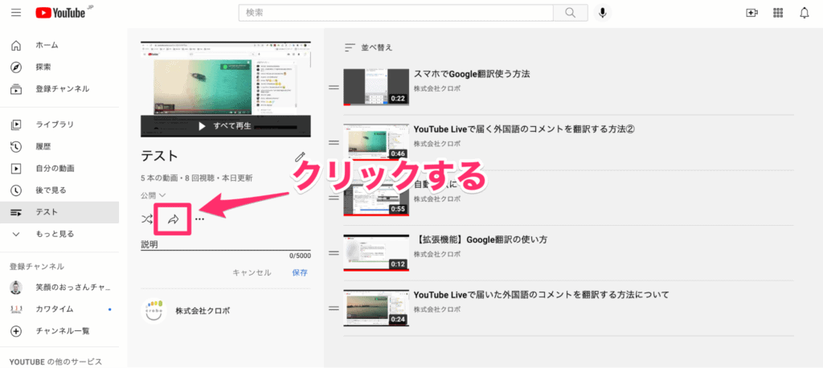Open 笑顔のおっさん channel subscription
The width and height of the screenshot is (823, 368).
[59, 288]
